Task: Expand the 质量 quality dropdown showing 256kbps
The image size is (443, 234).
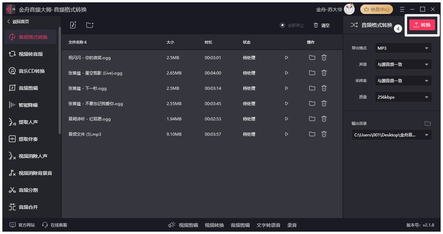Action: pos(403,97)
